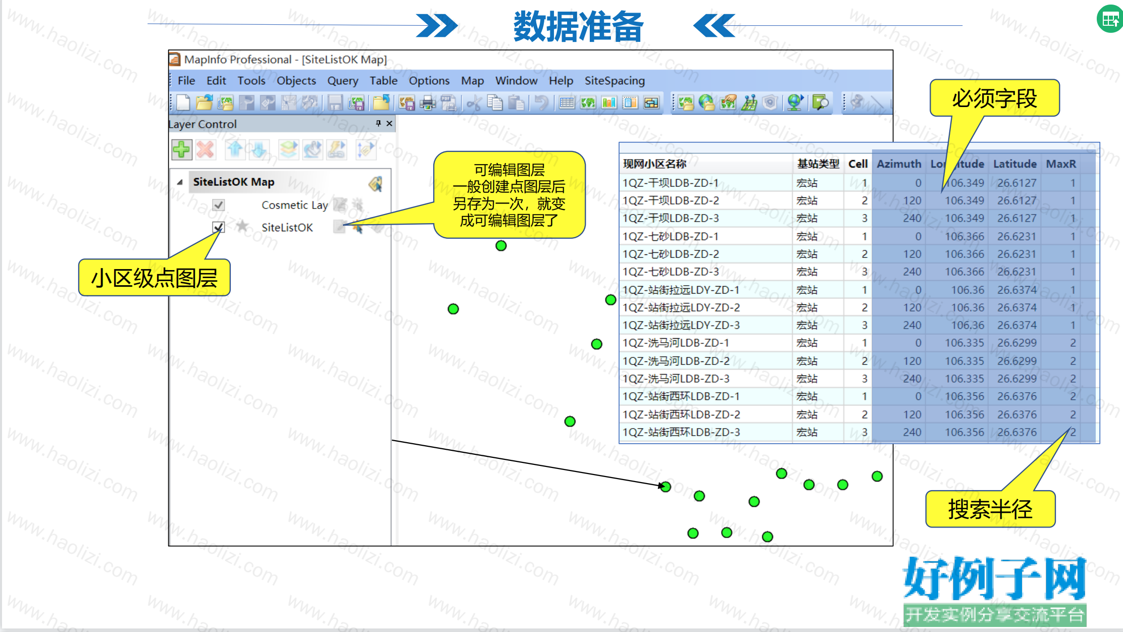
Task: Open the SiteSpacing menu
Action: pyautogui.click(x=615, y=81)
